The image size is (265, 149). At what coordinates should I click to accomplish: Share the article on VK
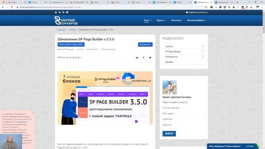pos(137,58)
